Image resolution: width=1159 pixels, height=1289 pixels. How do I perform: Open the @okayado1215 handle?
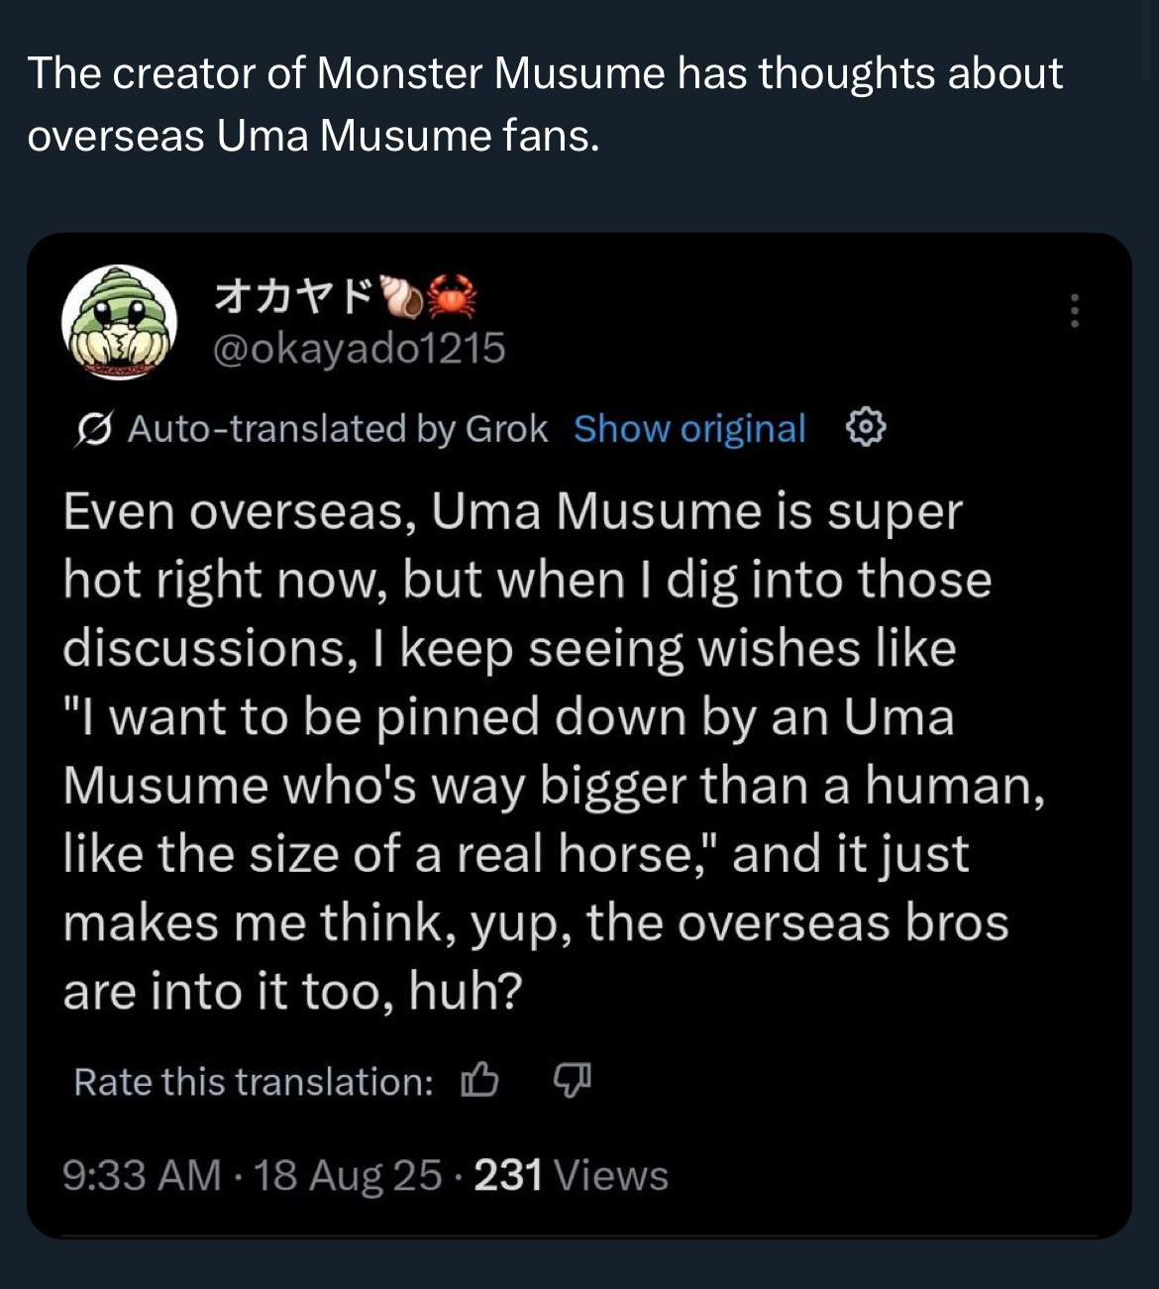pos(360,348)
